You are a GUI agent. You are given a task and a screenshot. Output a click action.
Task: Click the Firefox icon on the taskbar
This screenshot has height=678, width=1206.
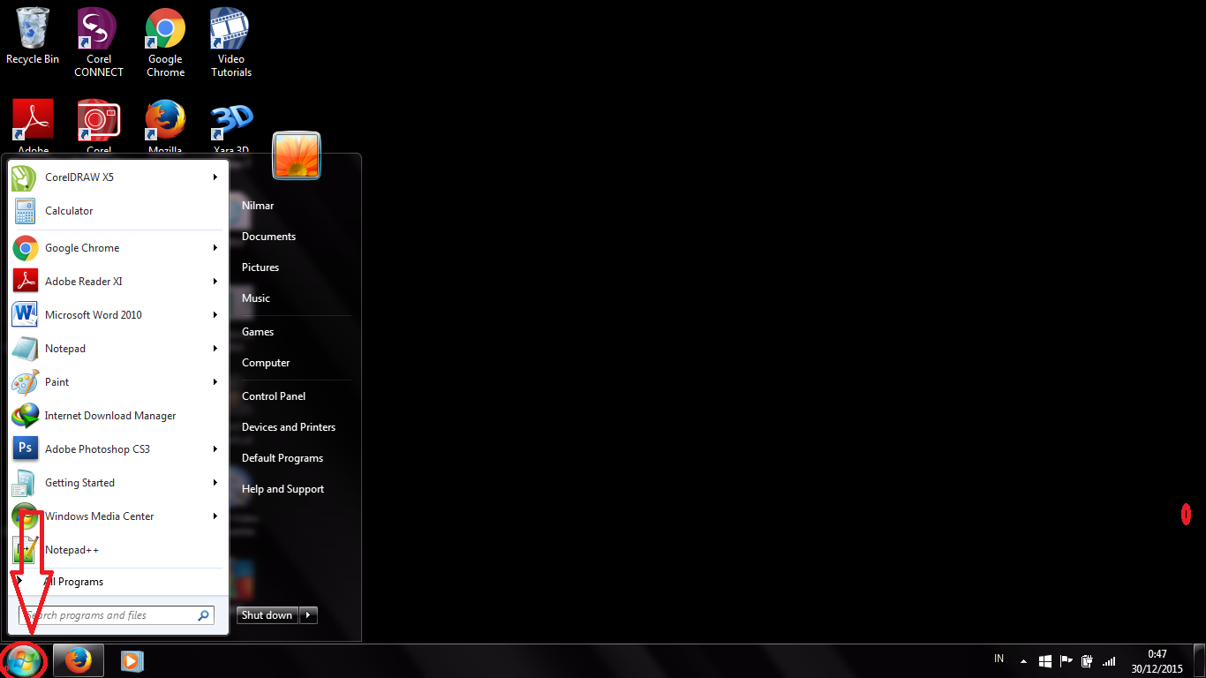tap(79, 660)
